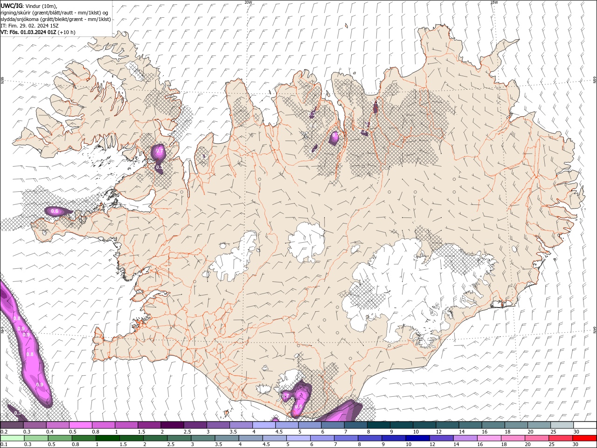Viewport: 597px width, 448px height.
Task: Click the "rigning/skúrir (grænt/blátt/rautt" legend description line
Action: [x=55, y=13]
